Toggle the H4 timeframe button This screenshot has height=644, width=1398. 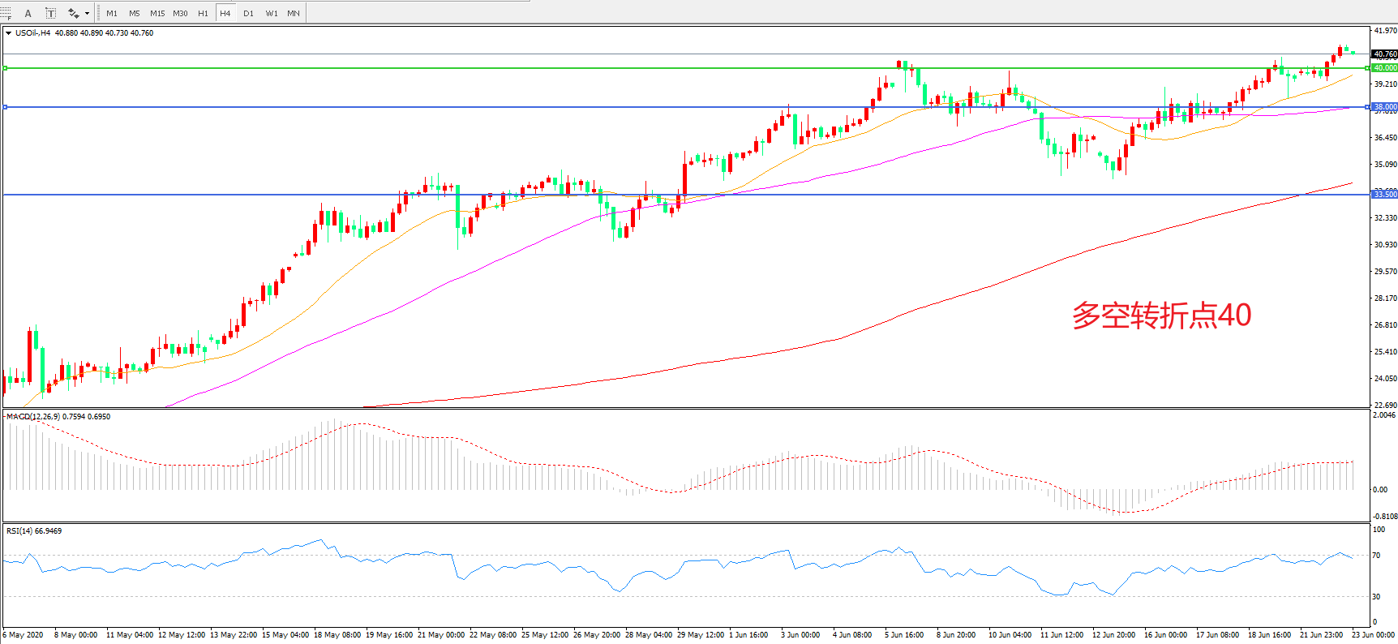tap(225, 13)
